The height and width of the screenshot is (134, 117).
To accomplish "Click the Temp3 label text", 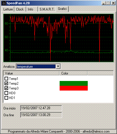I will pyautogui.click(x=14, y=88).
